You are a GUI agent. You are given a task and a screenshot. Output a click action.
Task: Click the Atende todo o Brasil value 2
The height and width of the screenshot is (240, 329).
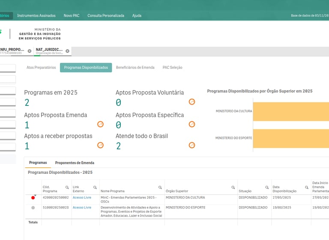click(x=118, y=146)
